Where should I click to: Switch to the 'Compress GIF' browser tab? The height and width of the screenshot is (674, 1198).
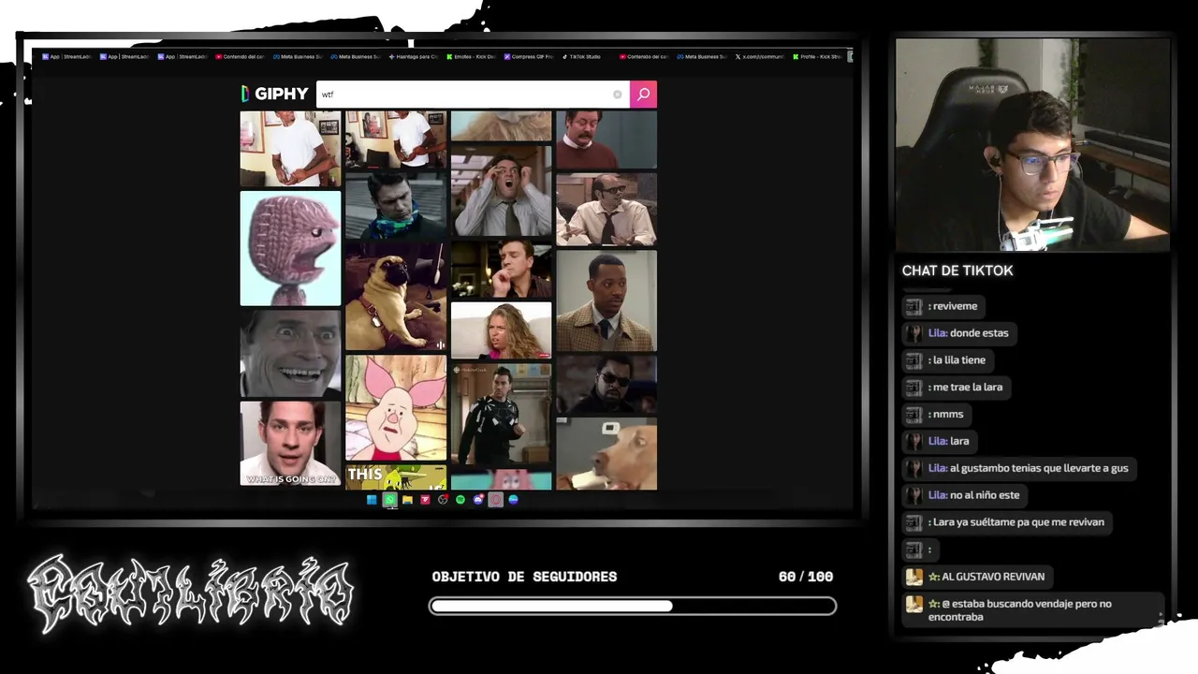click(530, 56)
